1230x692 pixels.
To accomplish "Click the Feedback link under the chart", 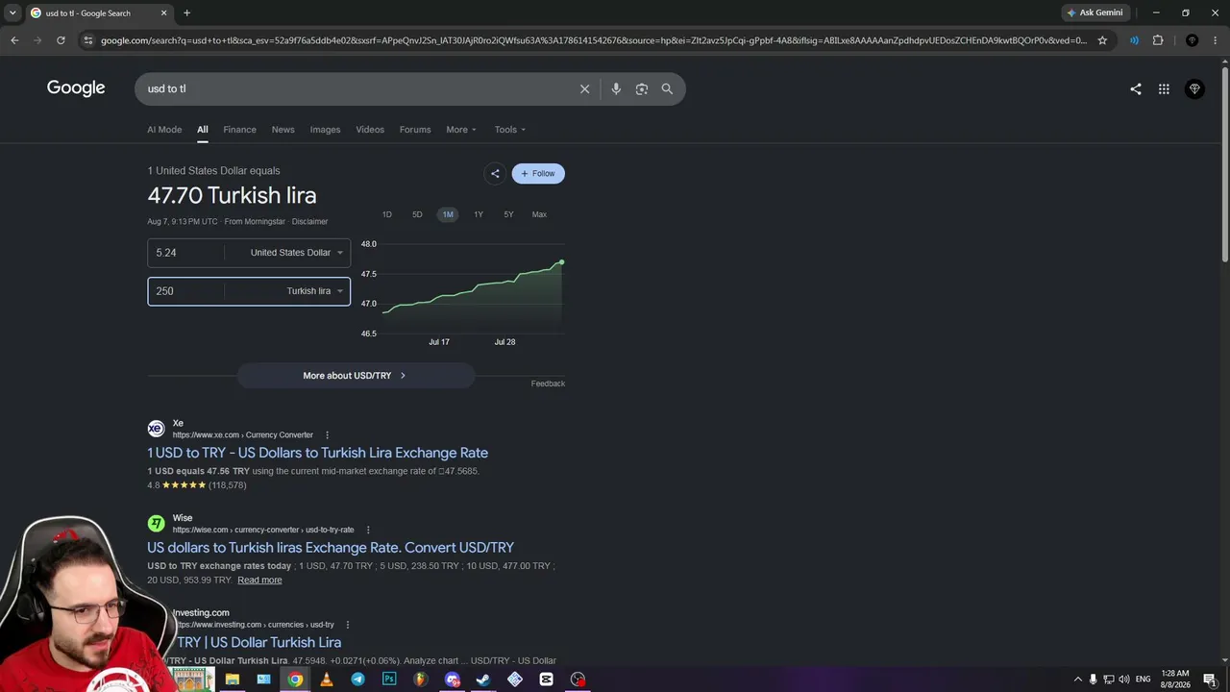I will click(548, 383).
